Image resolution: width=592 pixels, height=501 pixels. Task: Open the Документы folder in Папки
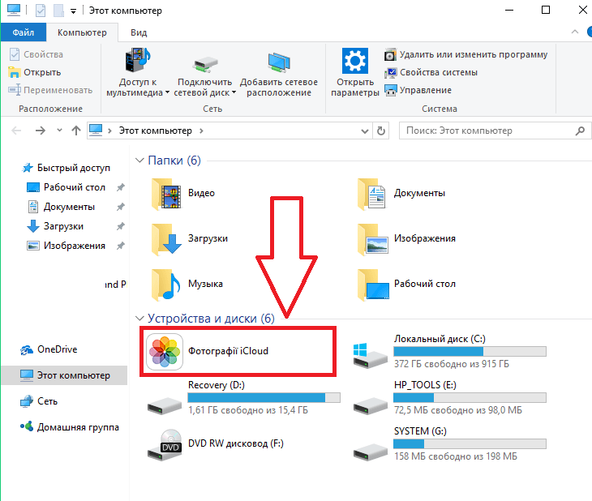coord(401,193)
